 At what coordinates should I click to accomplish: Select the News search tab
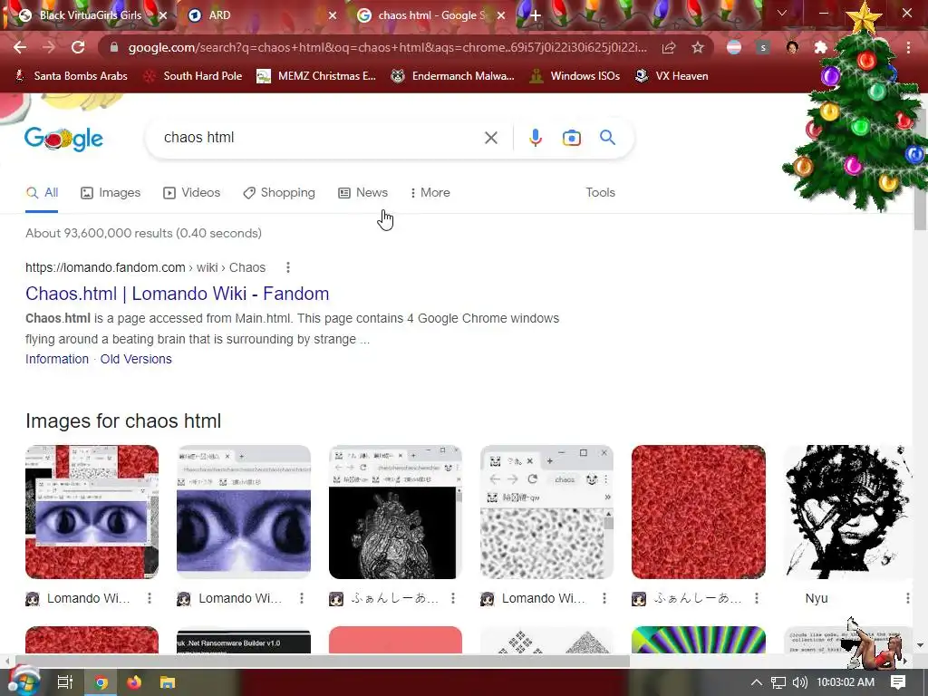pyautogui.click(x=362, y=192)
